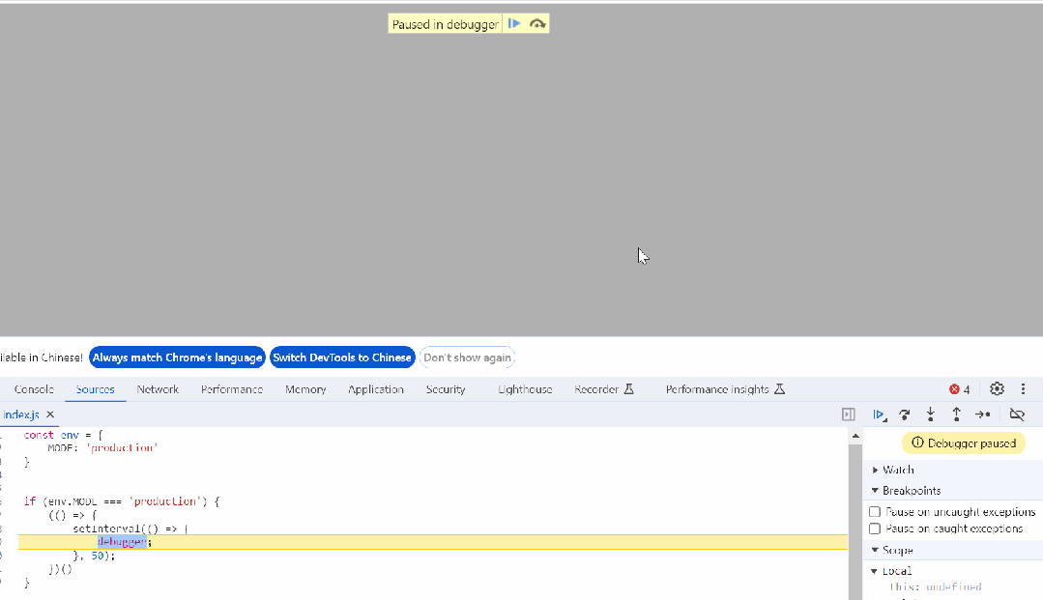Click the Debugger paused notice
1043x600 pixels.
[963, 443]
